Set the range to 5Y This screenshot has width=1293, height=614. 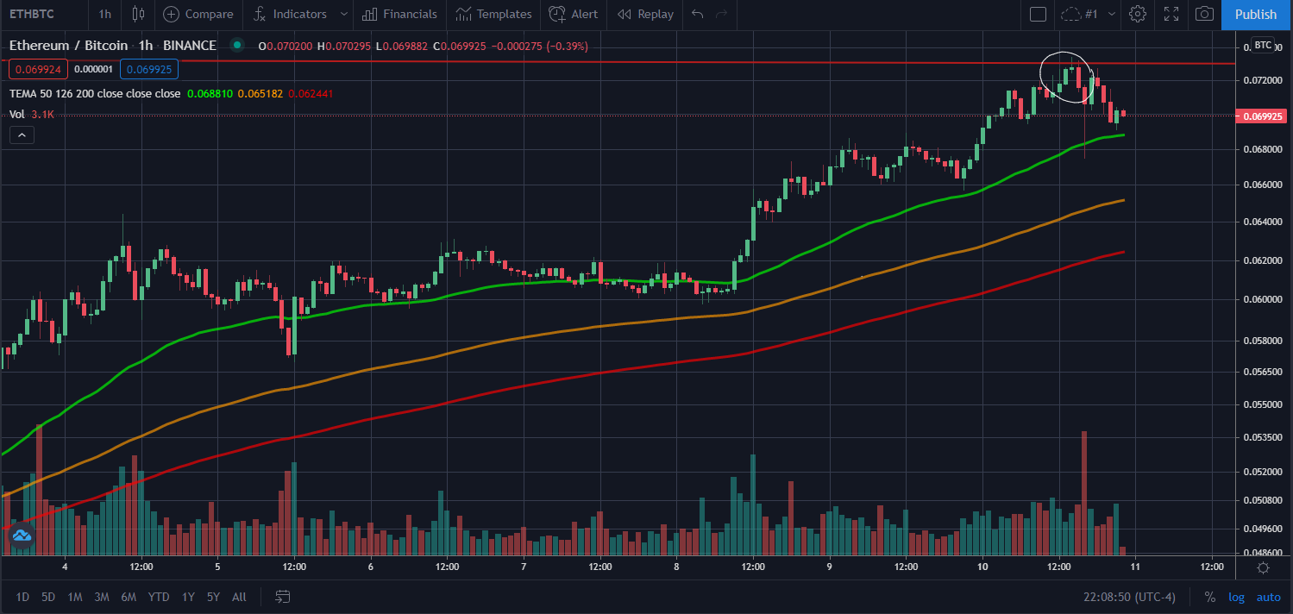(213, 597)
